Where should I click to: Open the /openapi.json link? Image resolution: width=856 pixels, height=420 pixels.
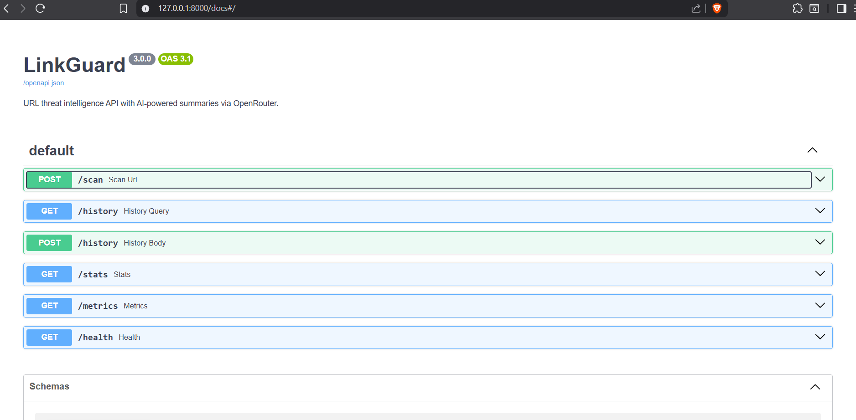click(x=44, y=83)
